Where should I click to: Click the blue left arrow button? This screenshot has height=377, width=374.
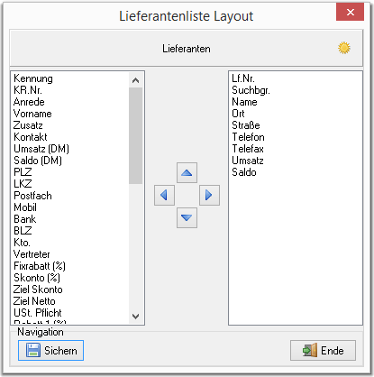164,196
